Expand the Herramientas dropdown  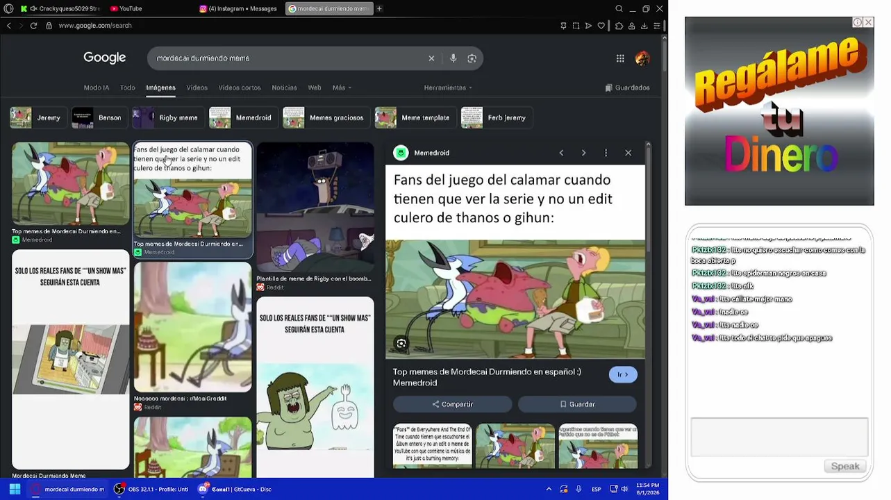448,87
